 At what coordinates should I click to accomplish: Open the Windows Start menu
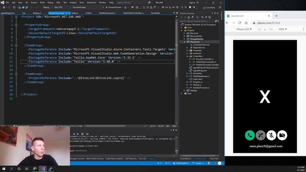(4, 169)
